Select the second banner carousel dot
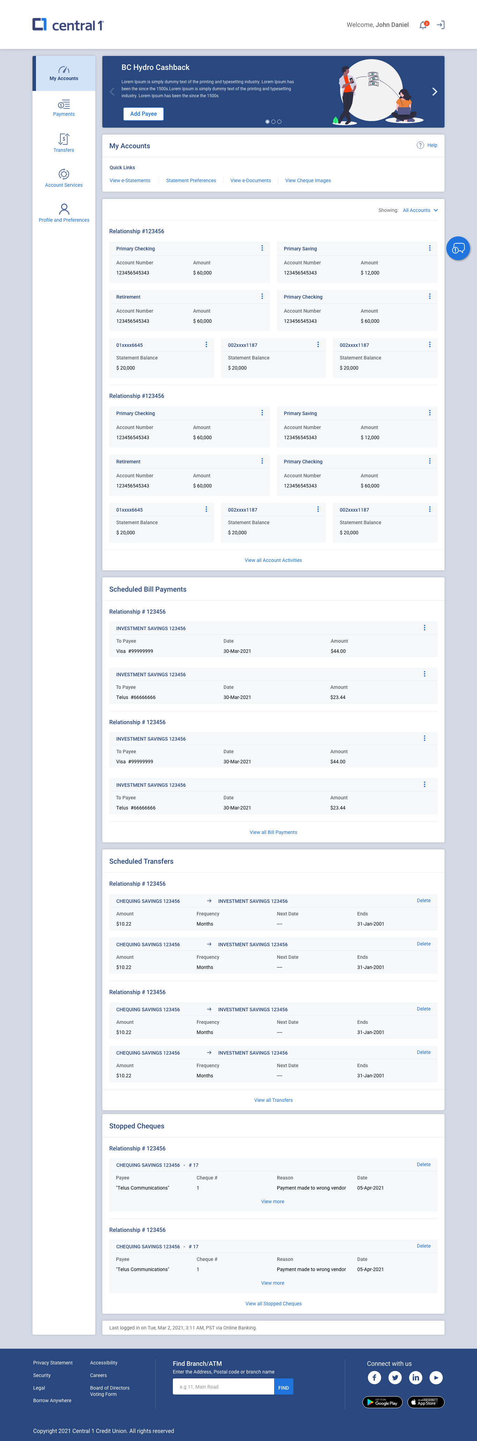477x1441 pixels. [273, 121]
